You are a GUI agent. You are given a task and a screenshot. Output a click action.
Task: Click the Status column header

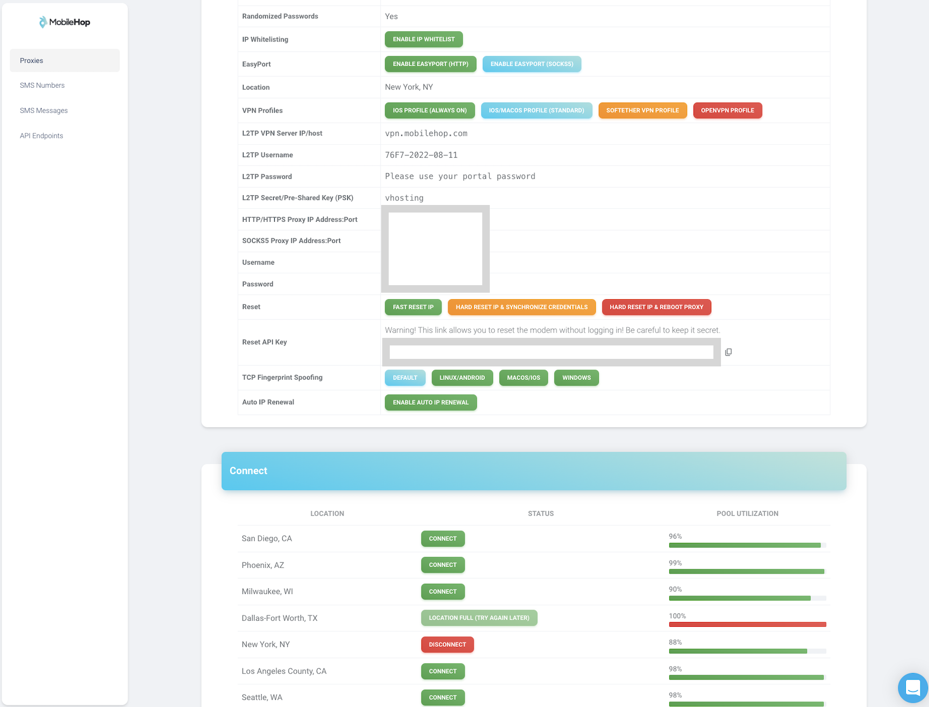tap(541, 513)
